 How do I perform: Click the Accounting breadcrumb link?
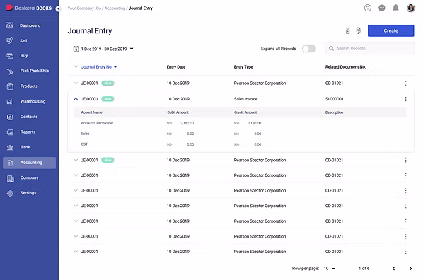tap(115, 8)
